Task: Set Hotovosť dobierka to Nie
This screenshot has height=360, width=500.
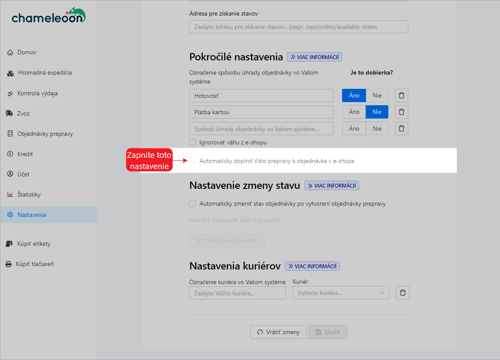Action: pos(377,95)
